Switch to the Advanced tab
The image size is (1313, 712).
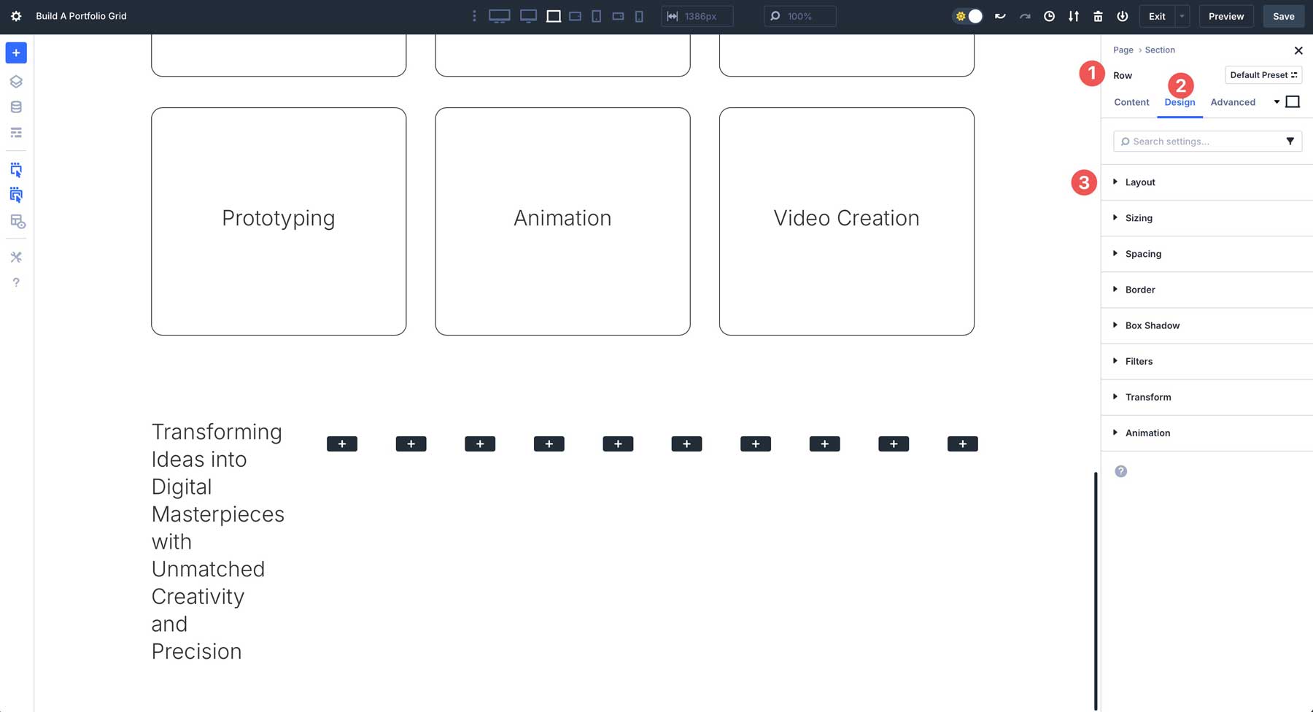point(1233,102)
